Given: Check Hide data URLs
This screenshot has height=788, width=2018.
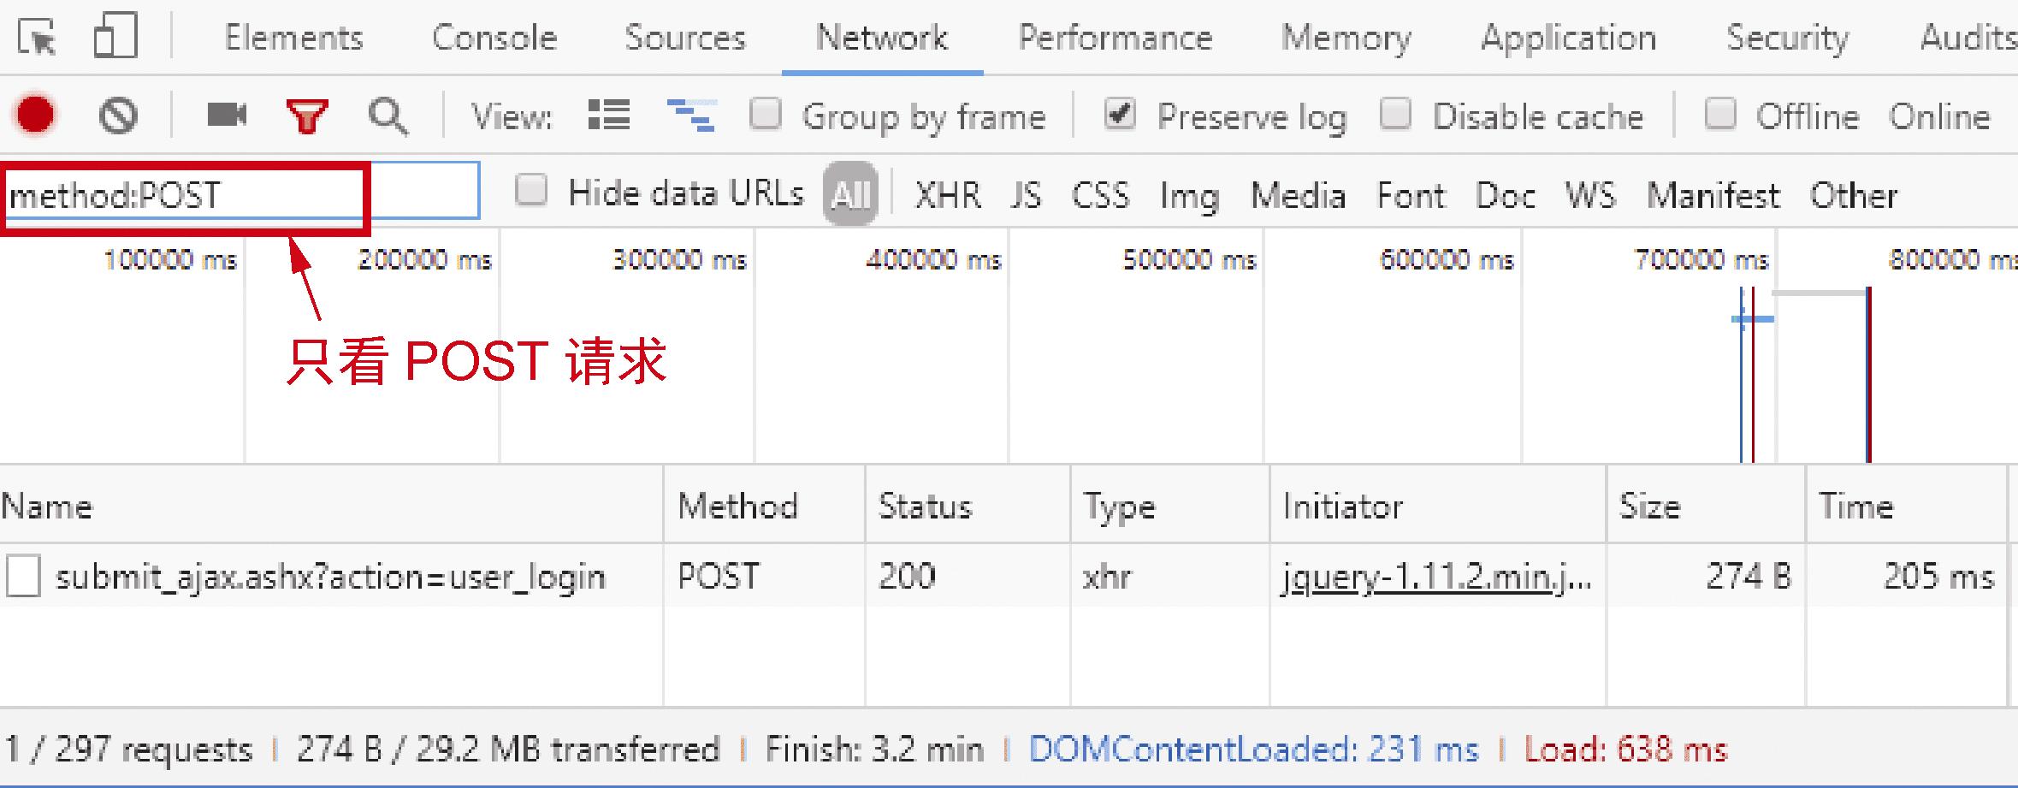Looking at the screenshot, I should pos(532,191).
